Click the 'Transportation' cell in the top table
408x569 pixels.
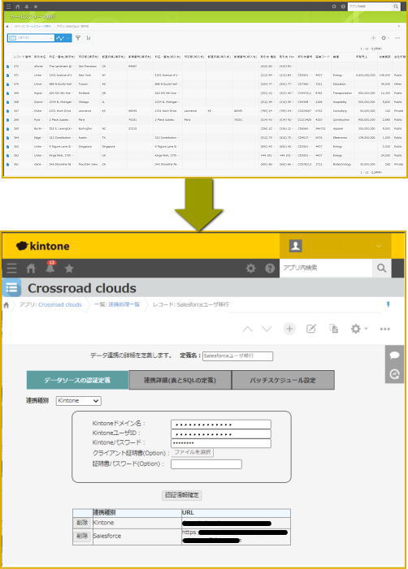pyautogui.click(x=342, y=93)
